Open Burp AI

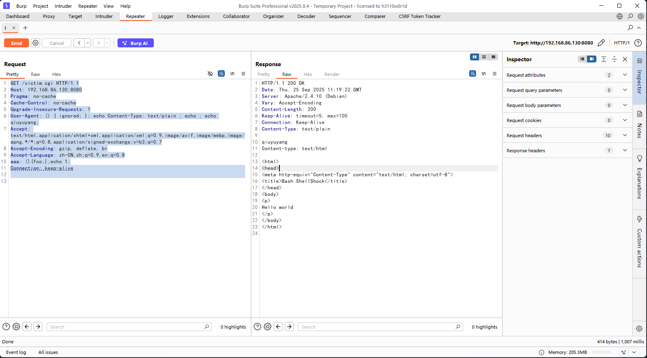point(135,43)
